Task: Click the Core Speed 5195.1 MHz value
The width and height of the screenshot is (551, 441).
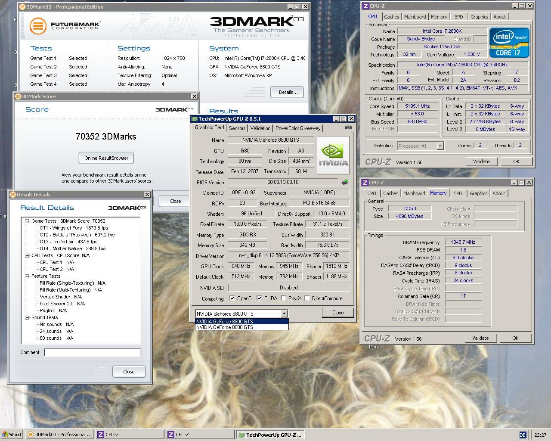Action: tap(417, 106)
